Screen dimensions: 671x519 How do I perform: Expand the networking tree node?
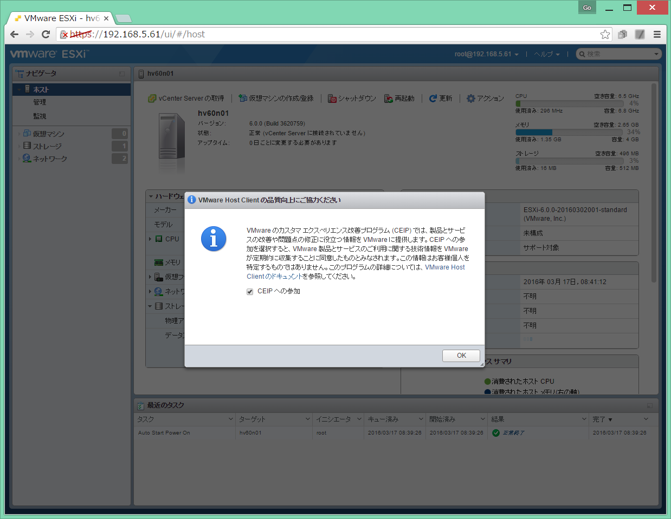(19, 159)
